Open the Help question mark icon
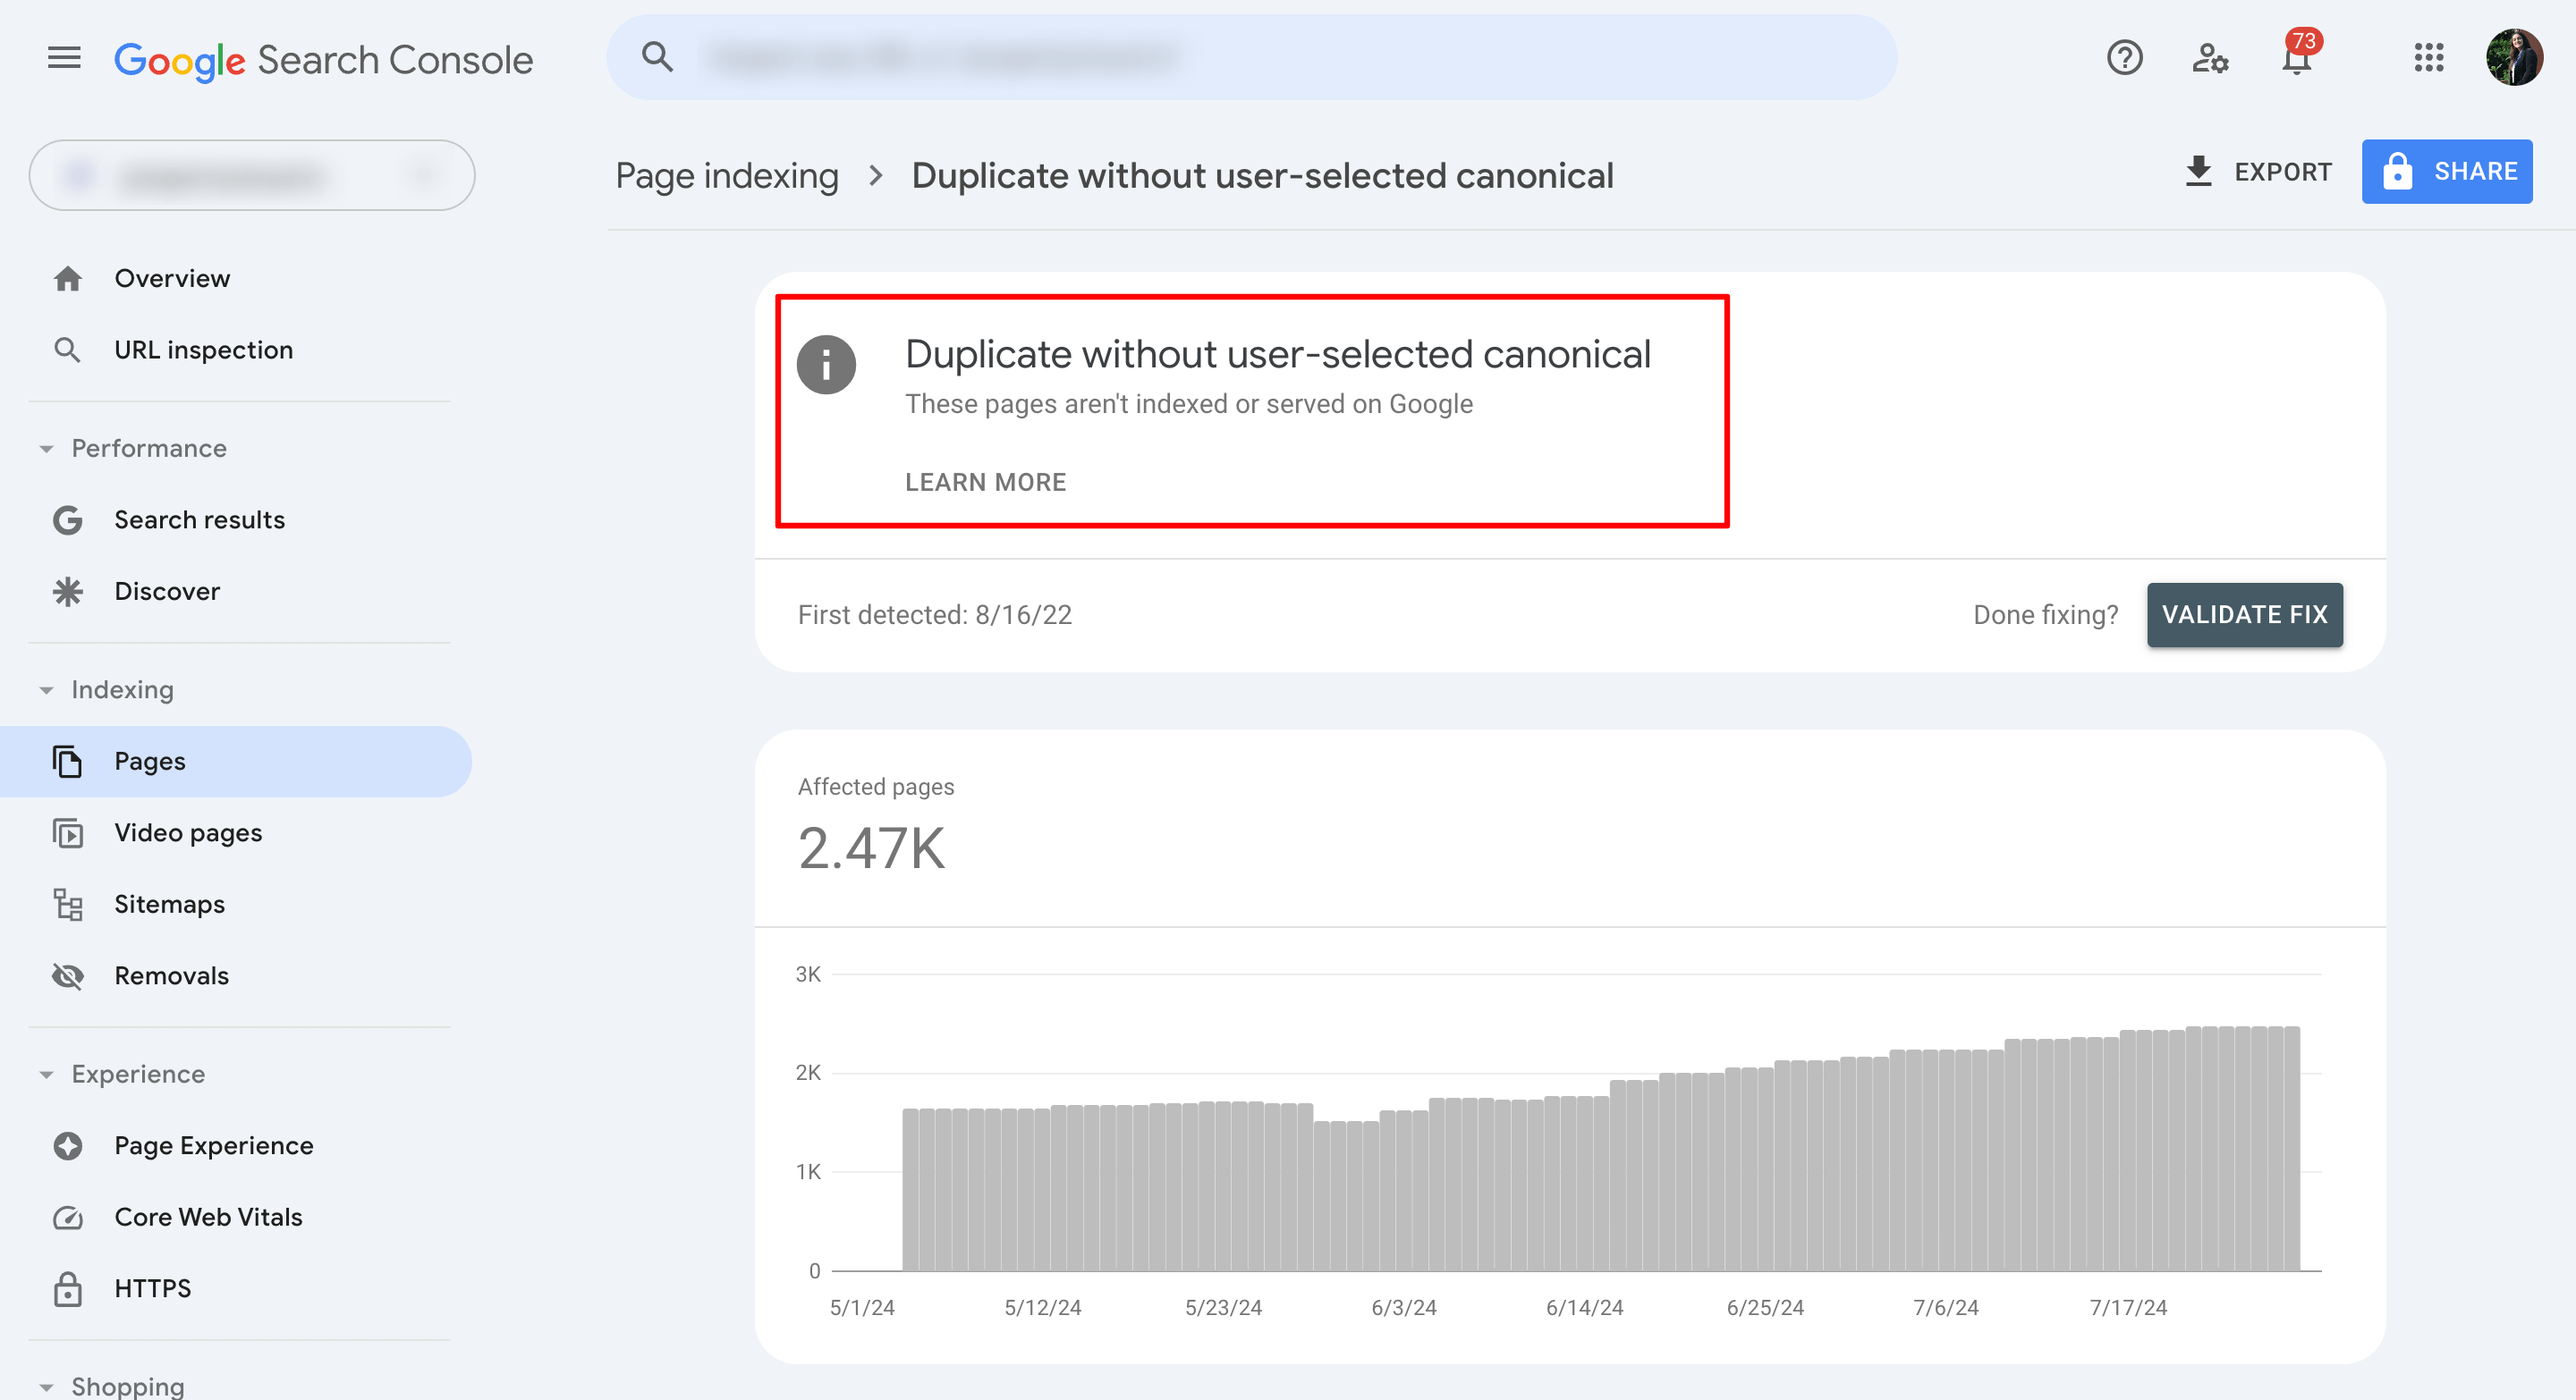Image resolution: width=2576 pixels, height=1400 pixels. click(2124, 58)
